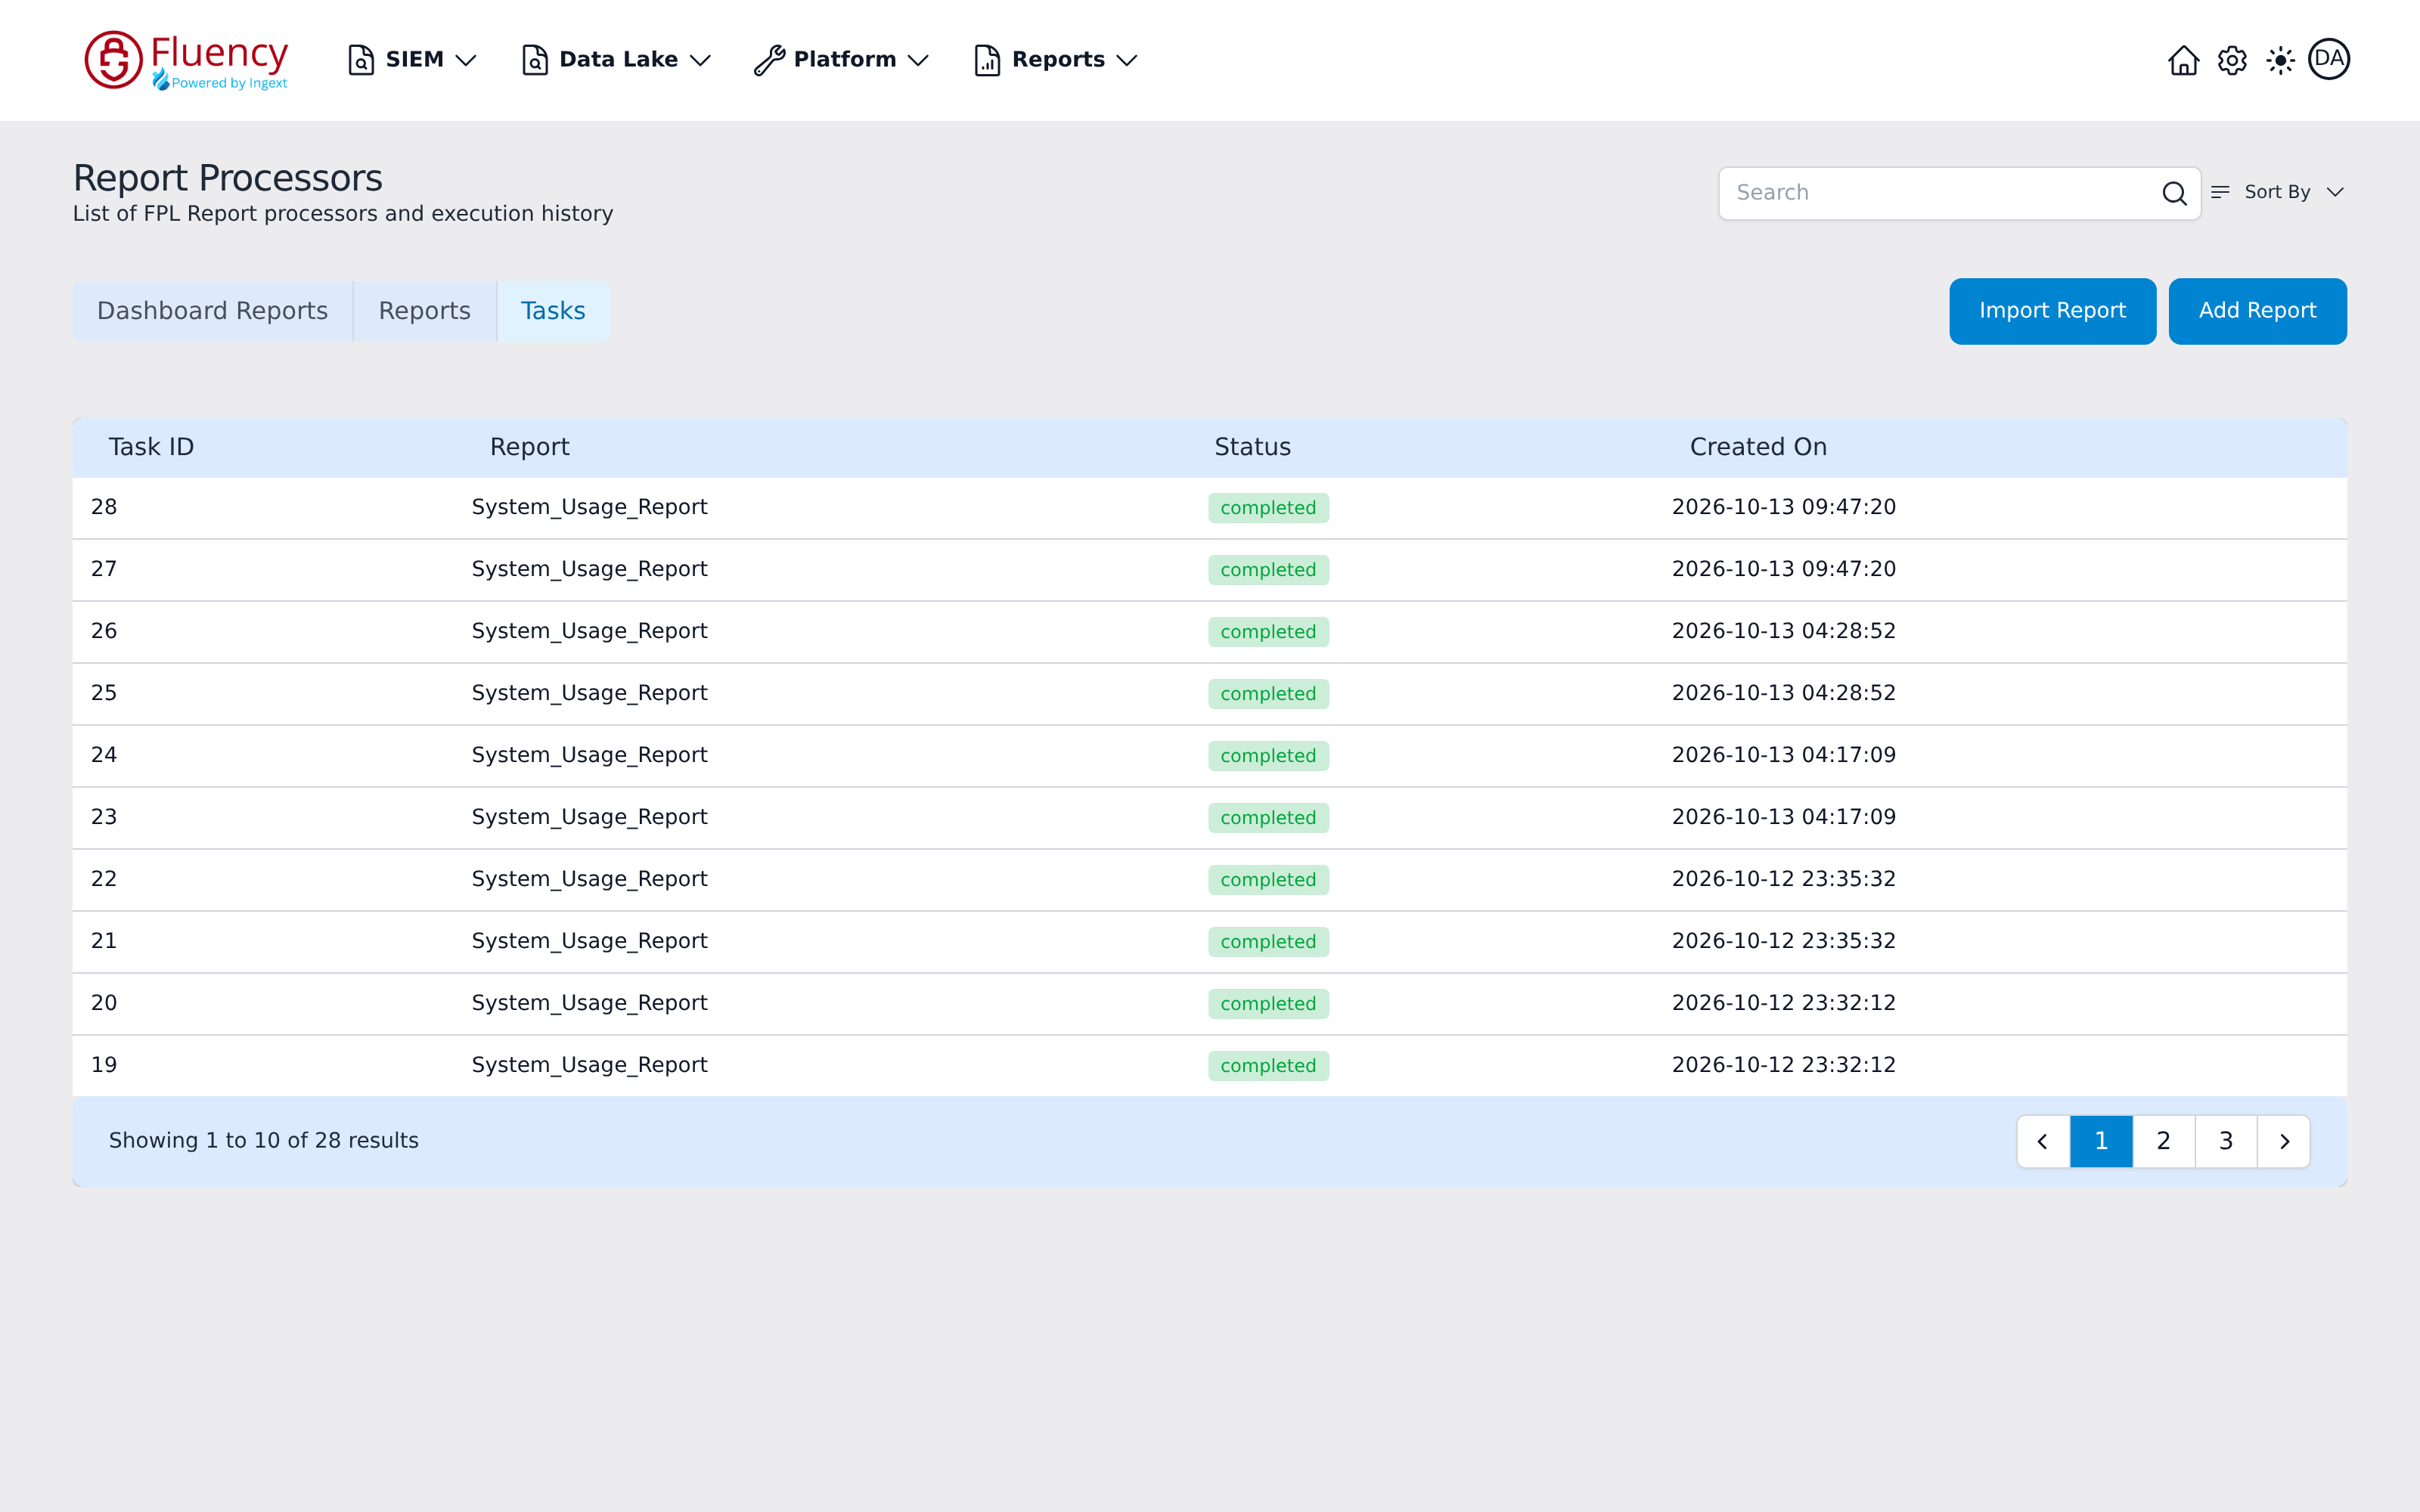2420x1512 pixels.
Task: Click completed badge in task 20 row
Action: [x=1268, y=1004]
